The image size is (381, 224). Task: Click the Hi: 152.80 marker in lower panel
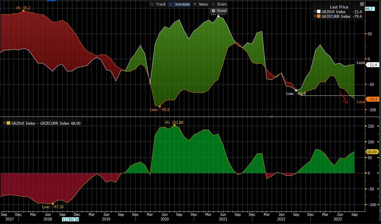[x=174, y=125]
